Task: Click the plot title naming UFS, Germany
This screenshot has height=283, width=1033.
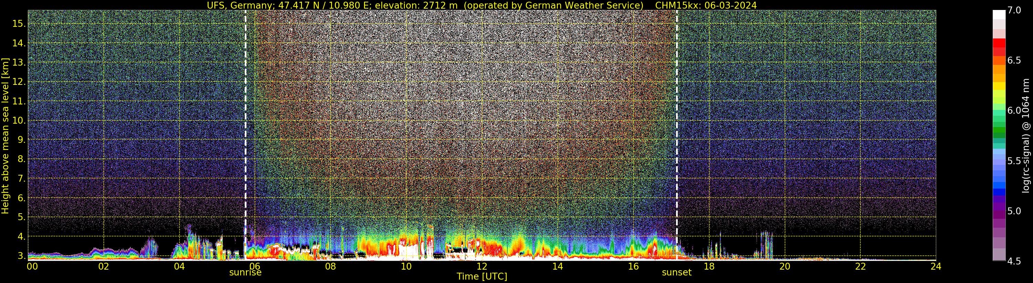Action: 482,5
